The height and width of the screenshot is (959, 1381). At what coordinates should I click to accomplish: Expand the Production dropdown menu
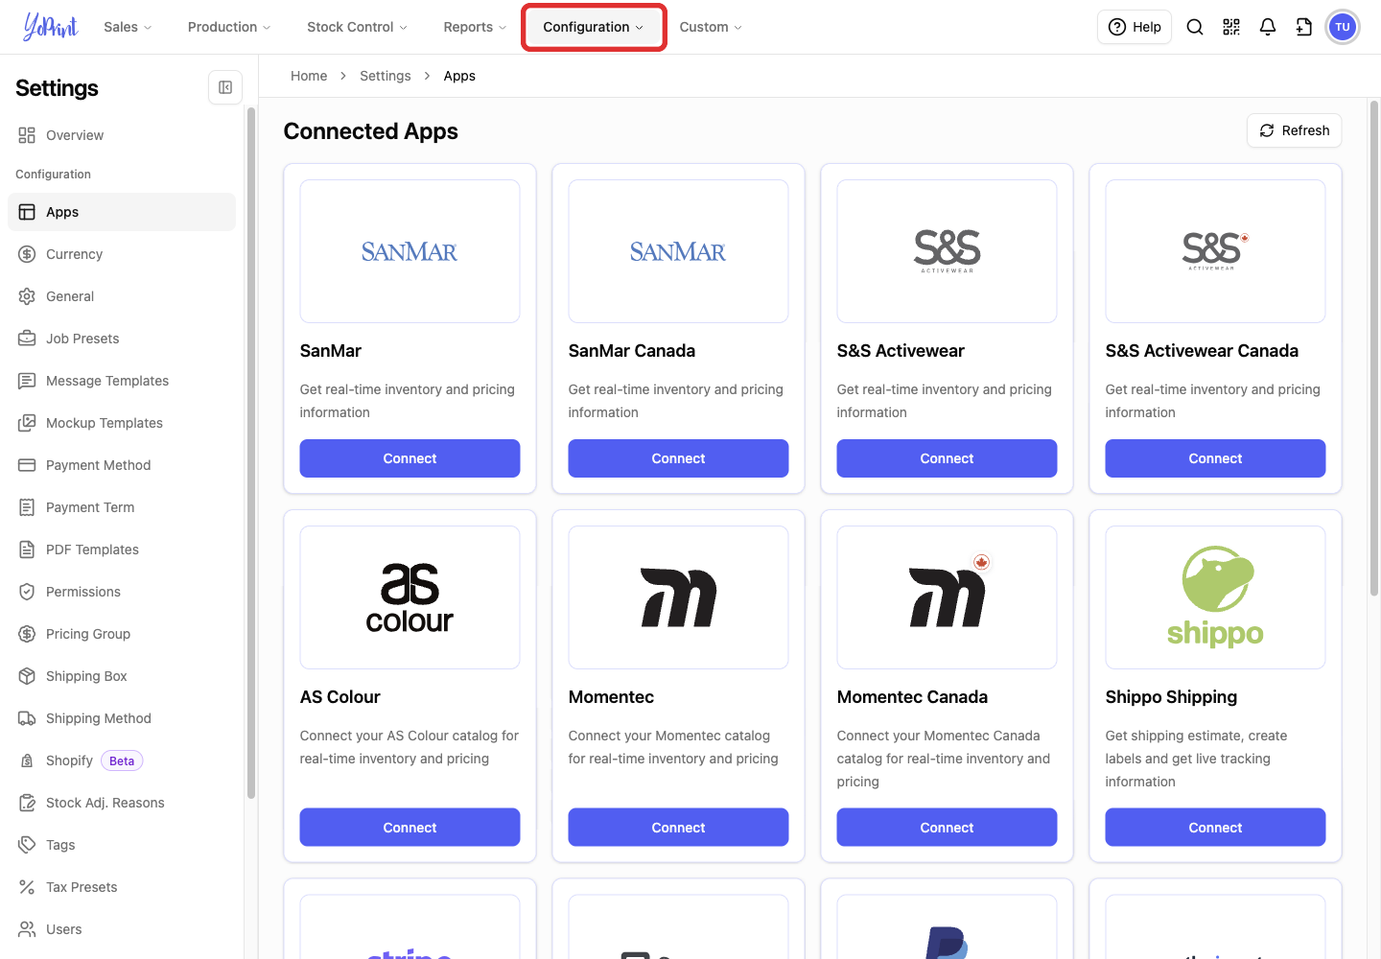point(229,27)
